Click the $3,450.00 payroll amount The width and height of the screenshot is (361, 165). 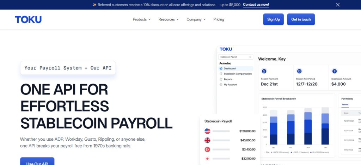249,149
